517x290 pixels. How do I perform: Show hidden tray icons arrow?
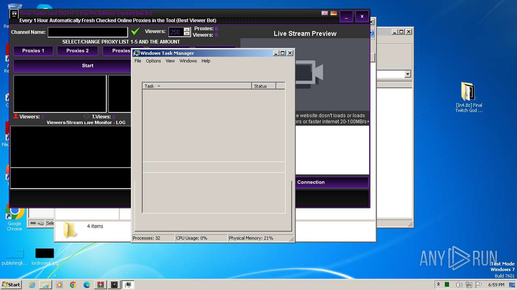(439, 284)
